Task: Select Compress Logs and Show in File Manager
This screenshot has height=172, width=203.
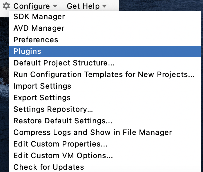Action: point(105,132)
